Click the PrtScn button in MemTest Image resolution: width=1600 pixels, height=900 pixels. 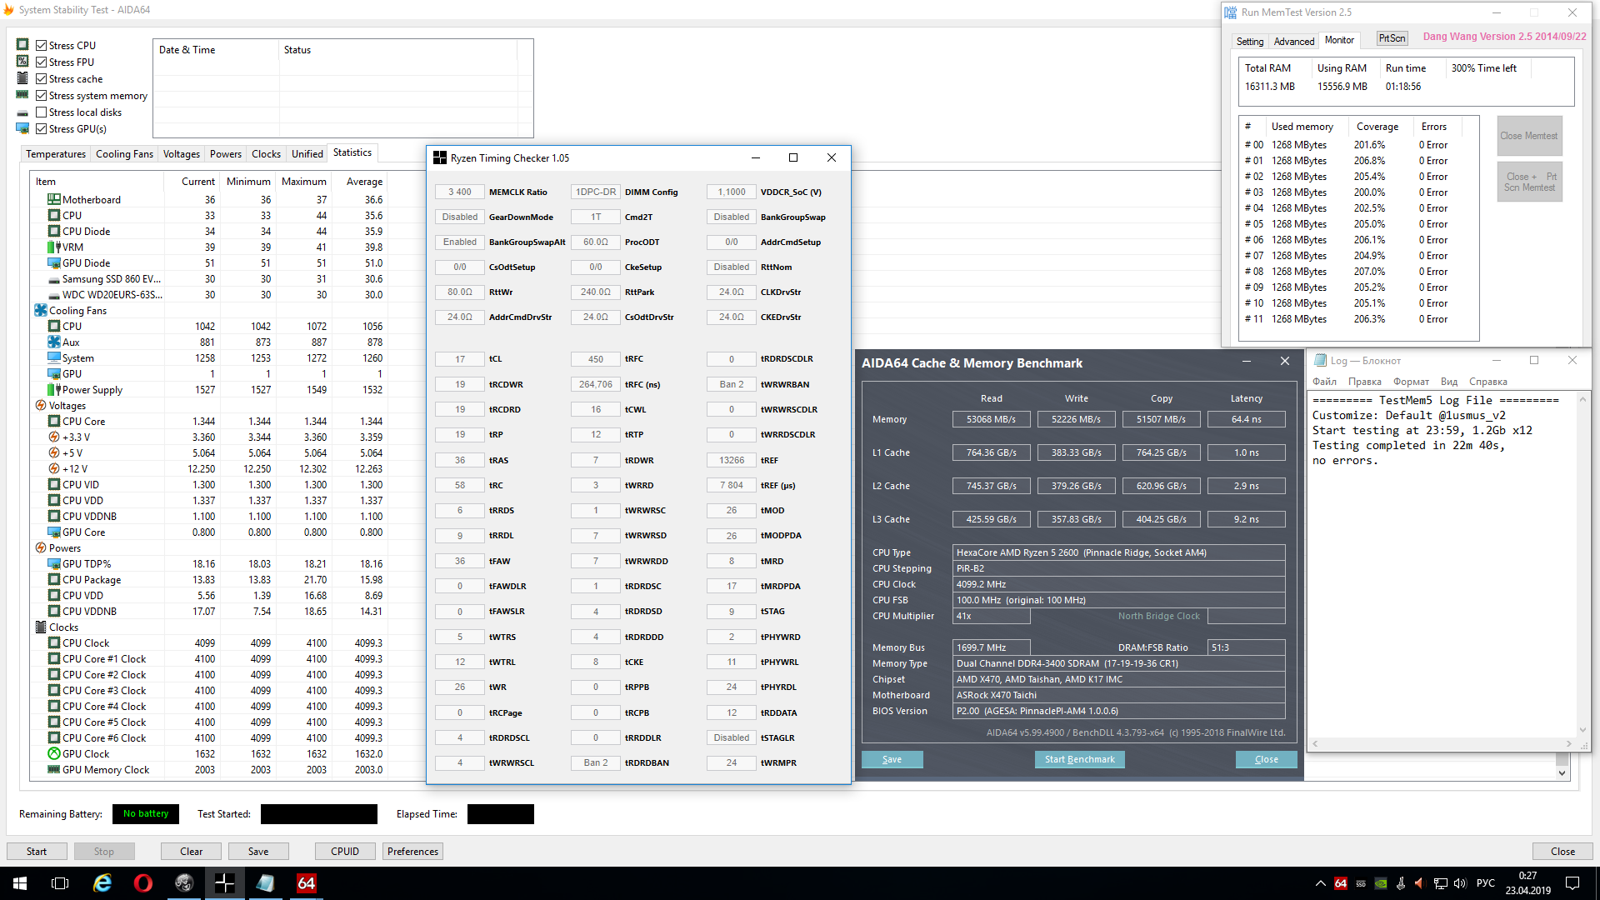point(1392,38)
